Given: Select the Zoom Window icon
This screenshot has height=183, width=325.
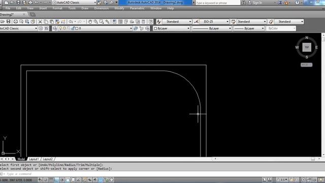Looking at the screenshot, I should click(102, 21).
